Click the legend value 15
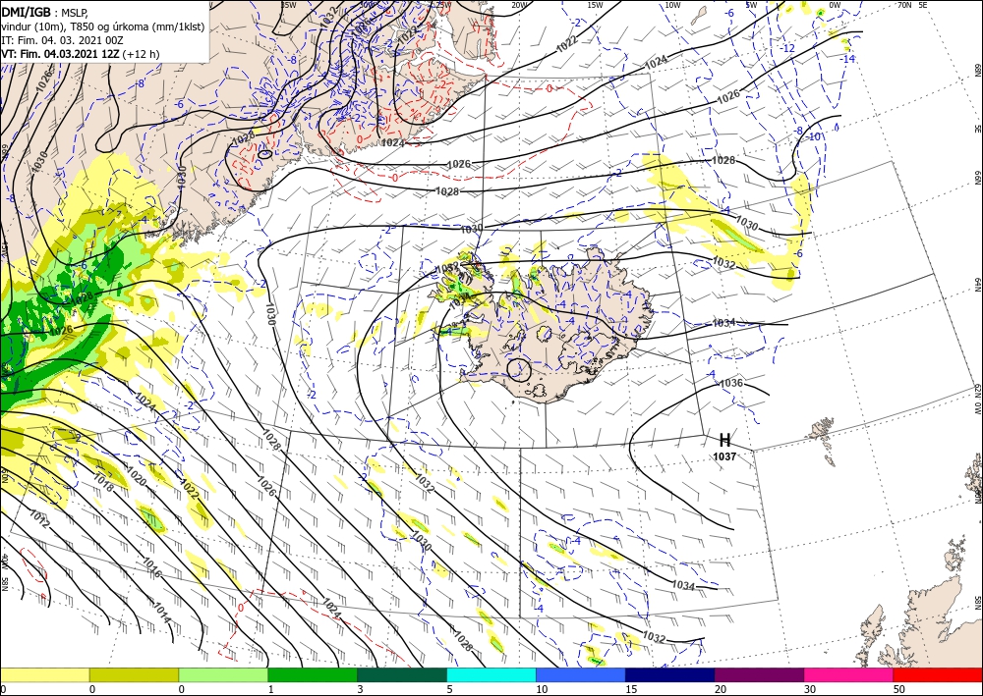The height and width of the screenshot is (696, 983). tap(631, 689)
